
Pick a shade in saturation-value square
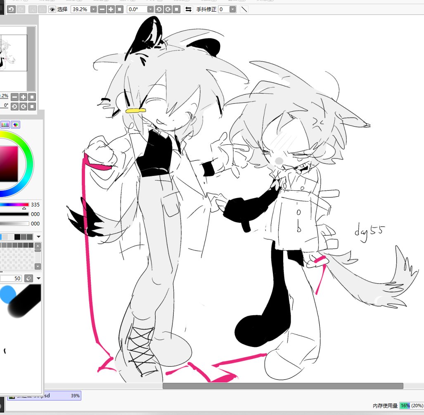[x=9, y=164]
